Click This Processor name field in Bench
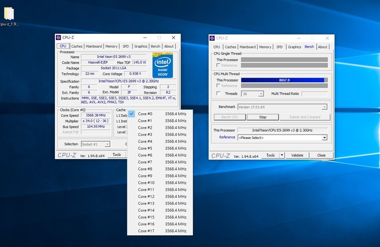 (282, 130)
